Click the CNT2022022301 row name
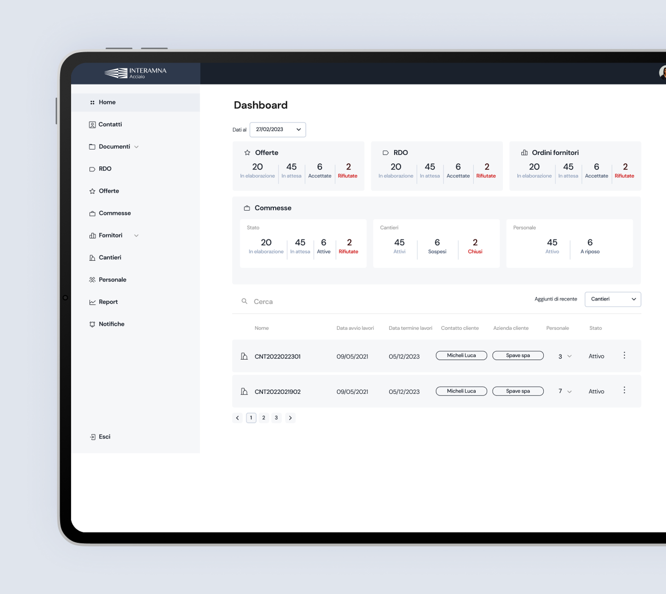 pyautogui.click(x=278, y=357)
